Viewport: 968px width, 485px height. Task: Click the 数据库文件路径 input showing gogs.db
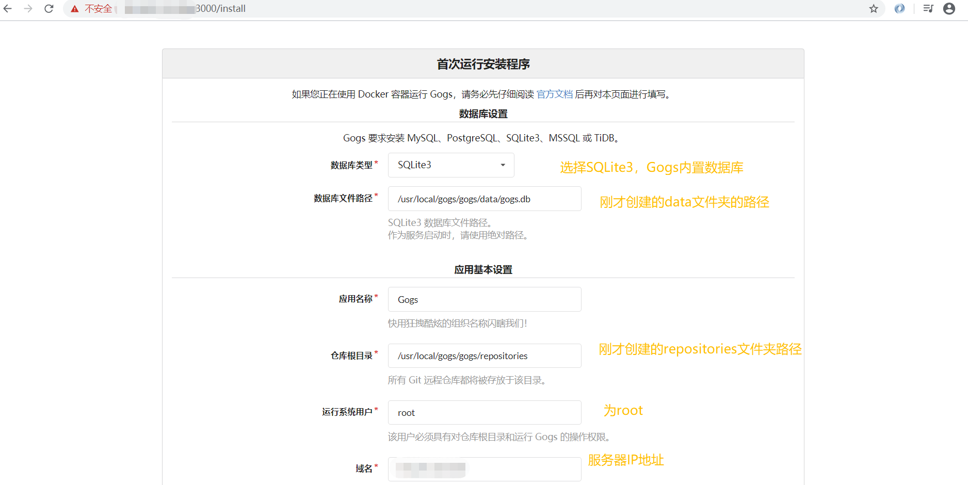(x=484, y=199)
